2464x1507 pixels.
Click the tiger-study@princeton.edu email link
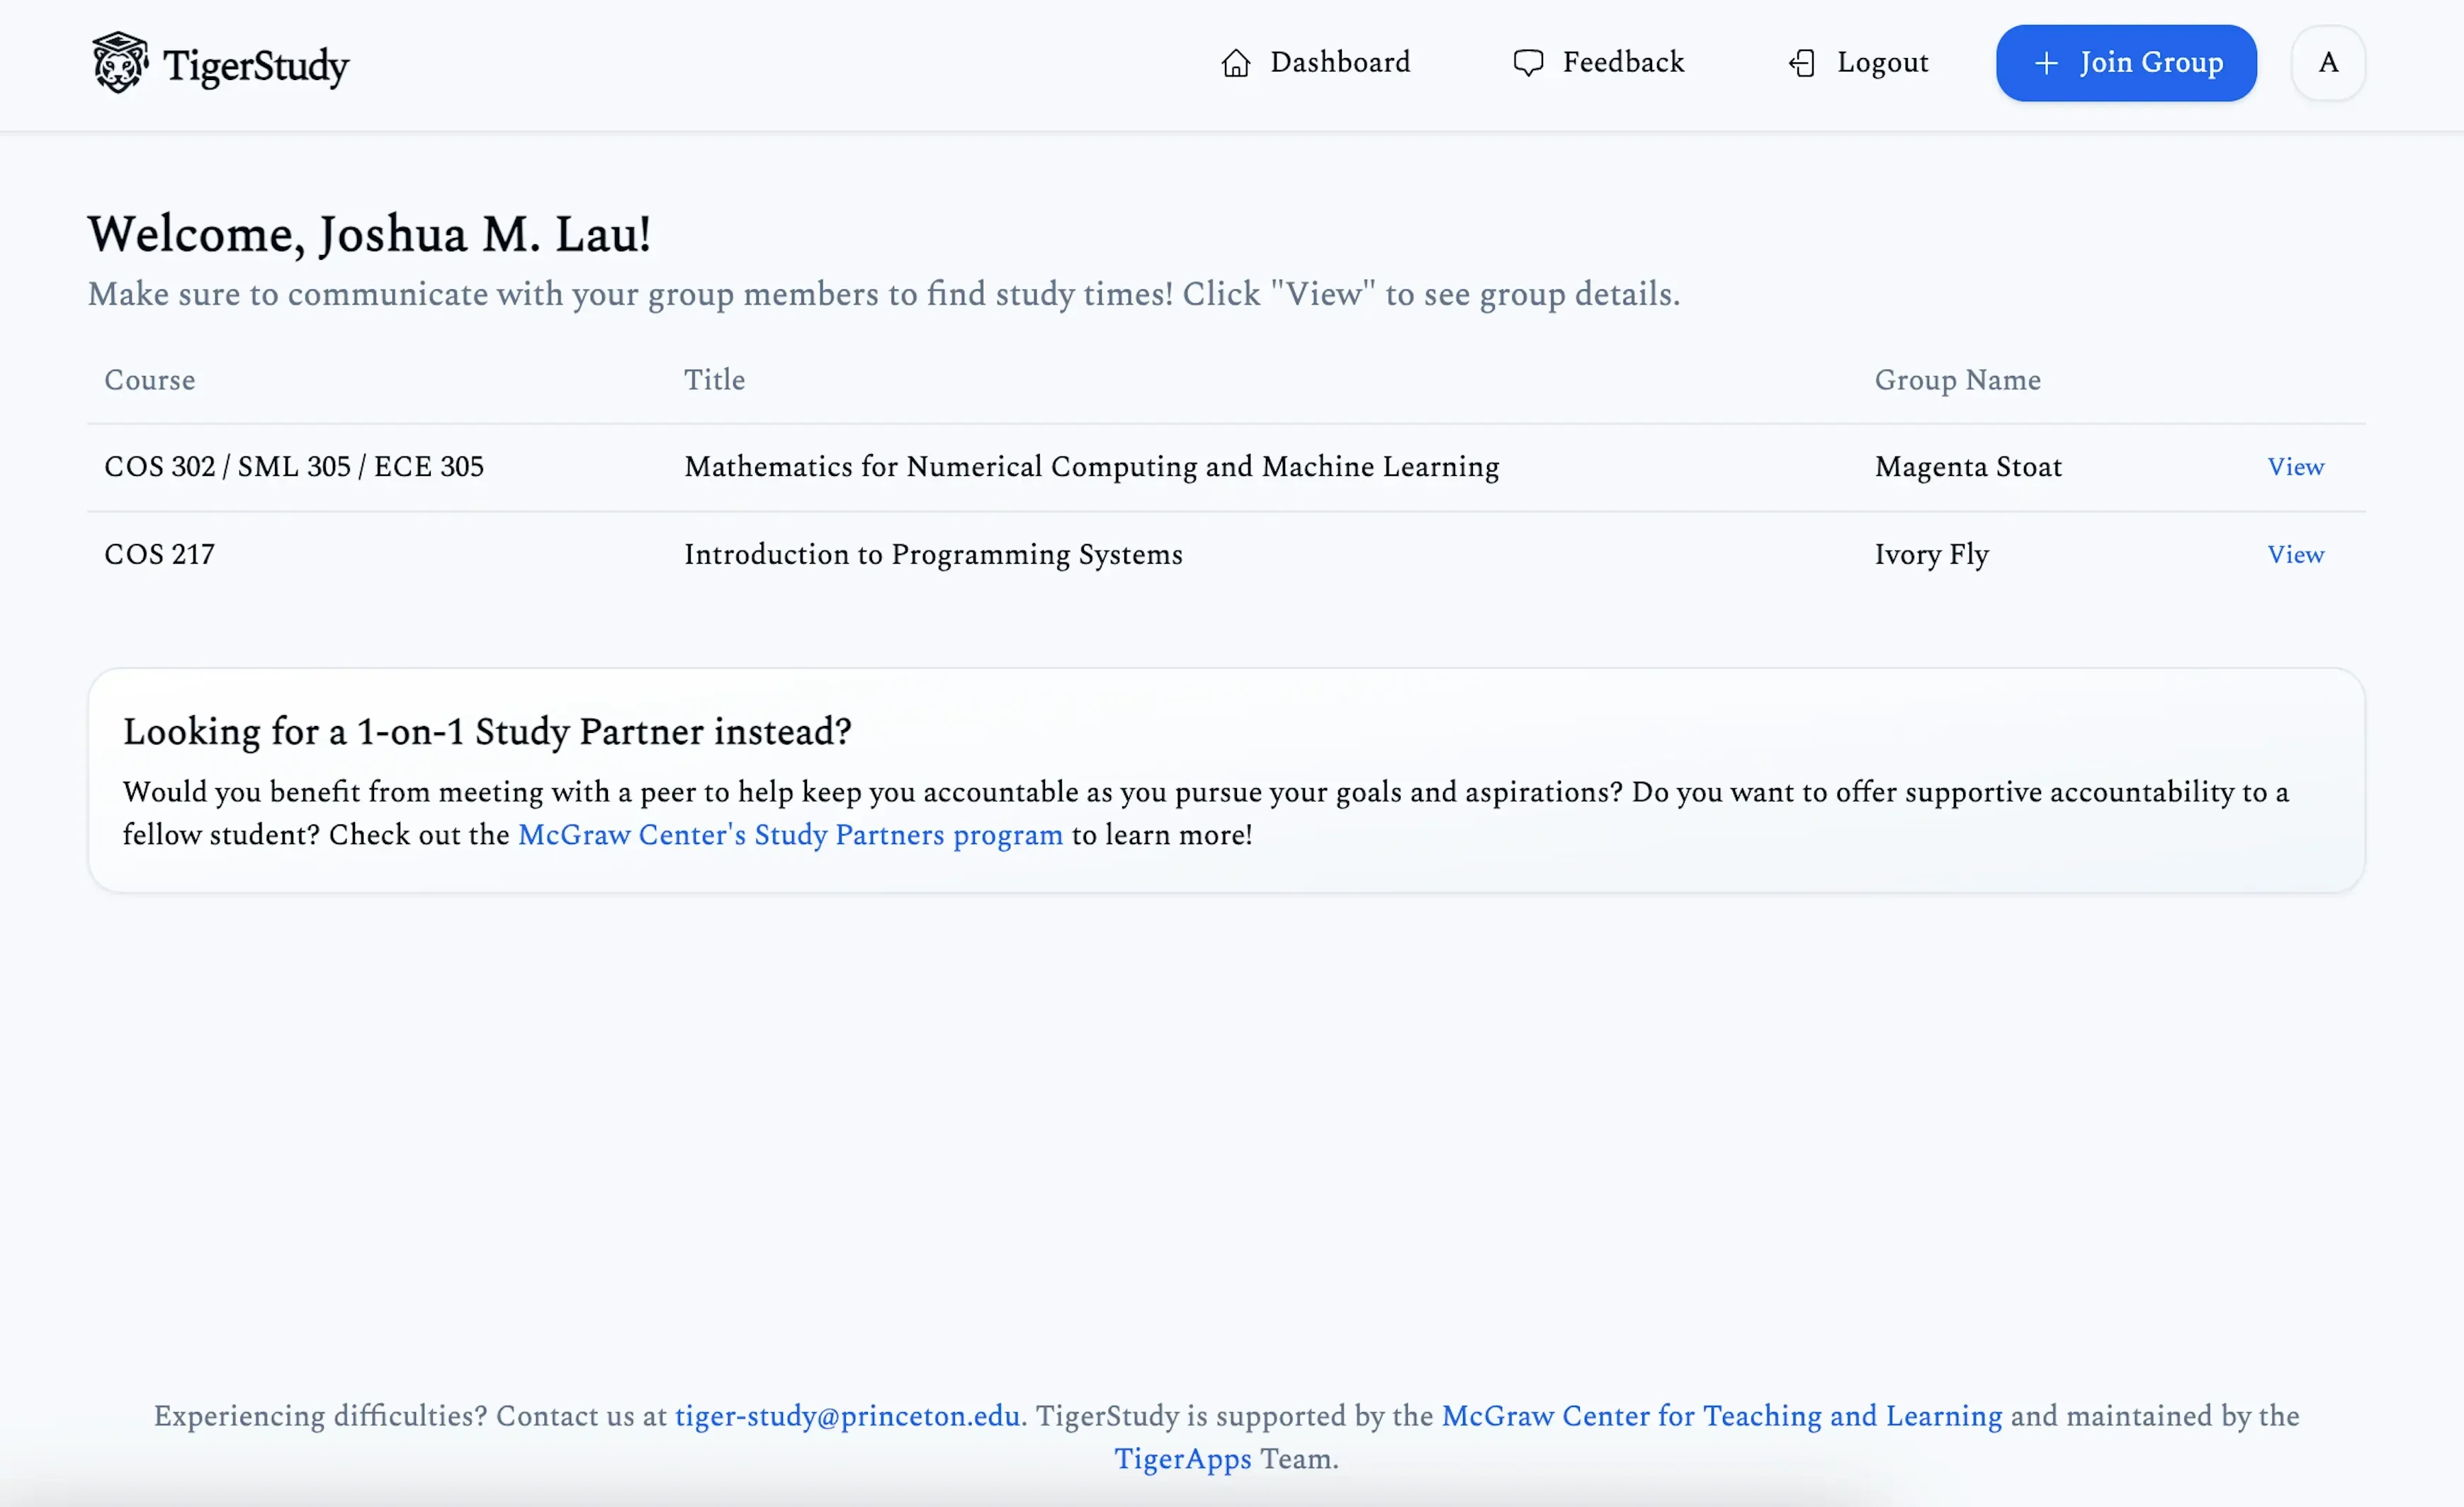click(847, 1412)
